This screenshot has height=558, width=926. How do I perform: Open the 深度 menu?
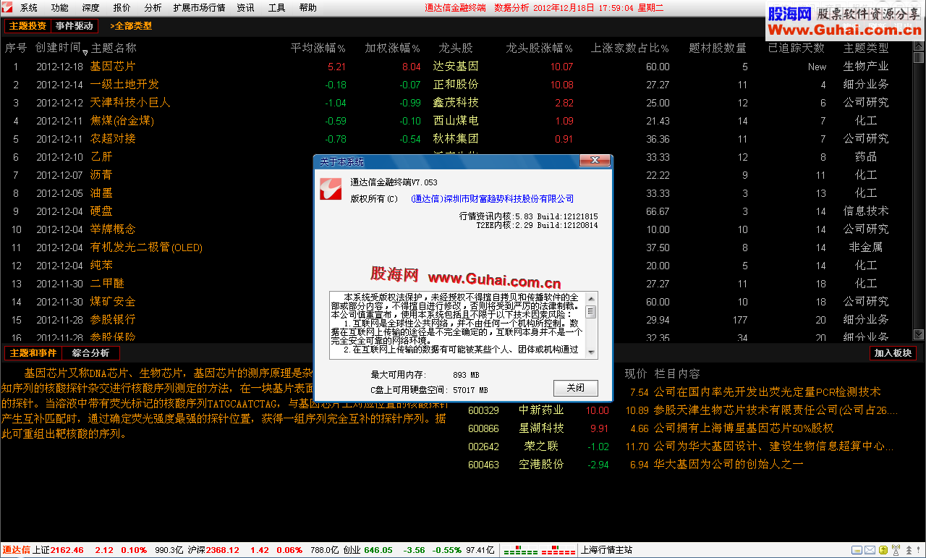pos(90,8)
